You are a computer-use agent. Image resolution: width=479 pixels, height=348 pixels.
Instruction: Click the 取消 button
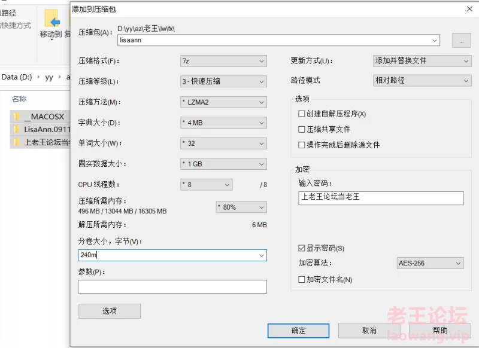(369, 331)
